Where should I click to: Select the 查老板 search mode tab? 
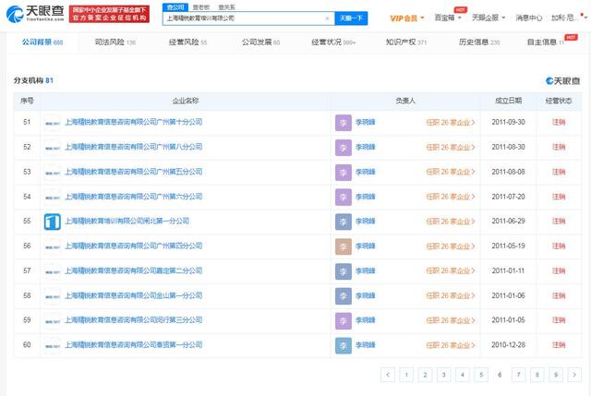tap(201, 7)
